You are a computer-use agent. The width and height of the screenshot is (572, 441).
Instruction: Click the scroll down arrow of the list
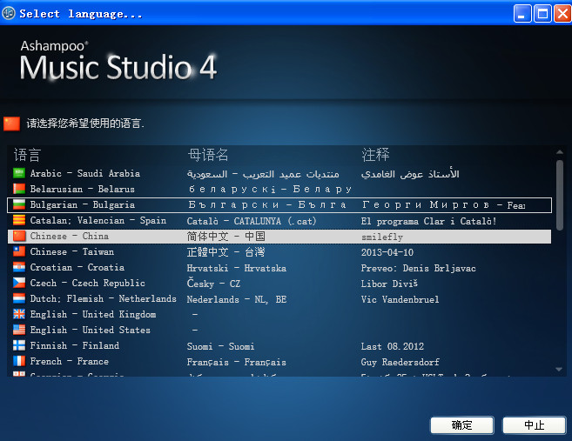(x=559, y=370)
